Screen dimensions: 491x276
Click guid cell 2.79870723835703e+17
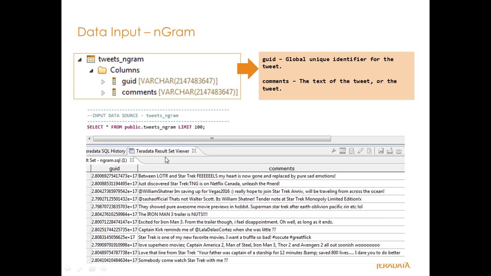(x=114, y=207)
